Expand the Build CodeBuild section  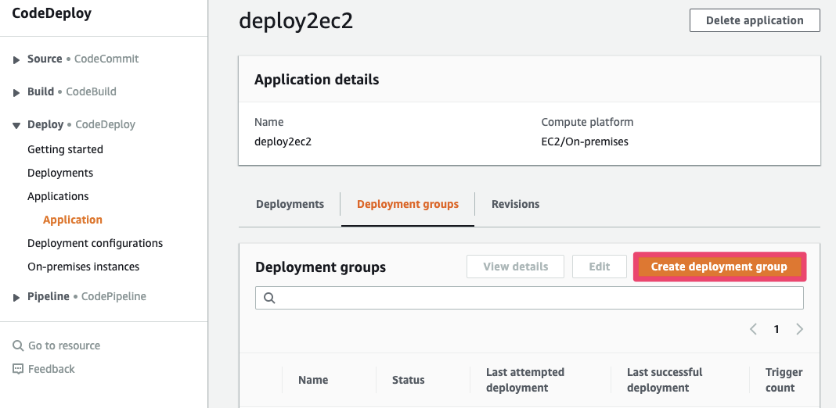pyautogui.click(x=16, y=92)
